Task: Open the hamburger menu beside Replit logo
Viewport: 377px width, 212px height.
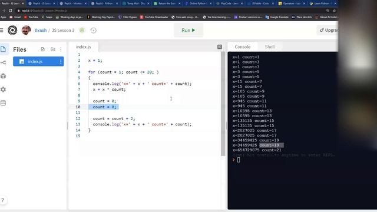Action: tap(1, 30)
